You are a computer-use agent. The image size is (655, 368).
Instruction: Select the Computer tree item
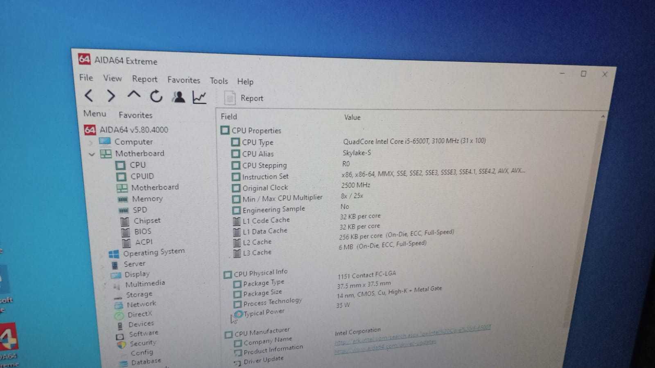click(133, 141)
